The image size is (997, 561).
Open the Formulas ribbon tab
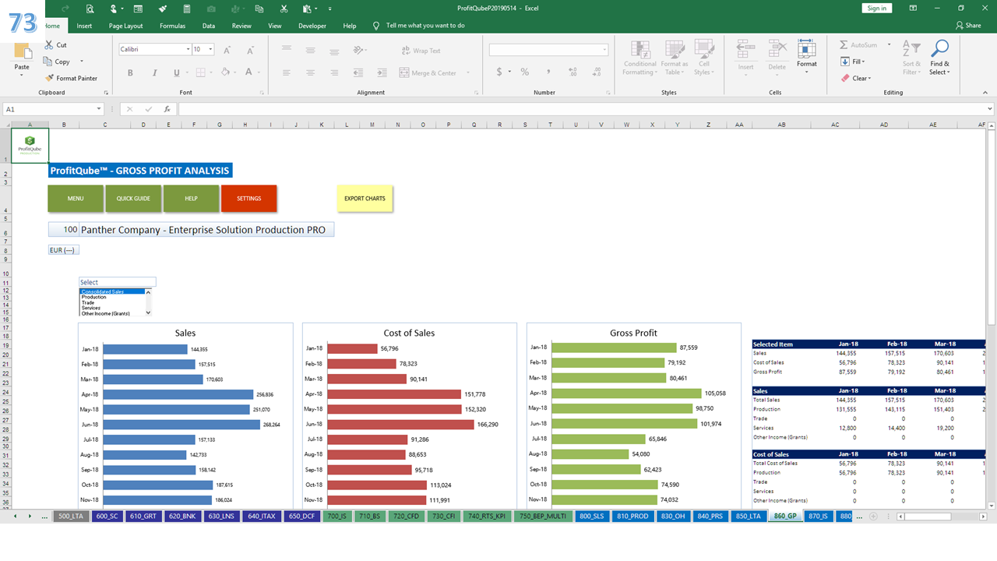point(172,25)
